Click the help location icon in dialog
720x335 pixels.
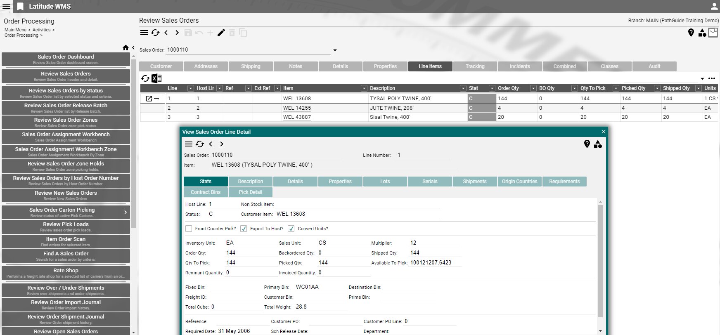587,144
